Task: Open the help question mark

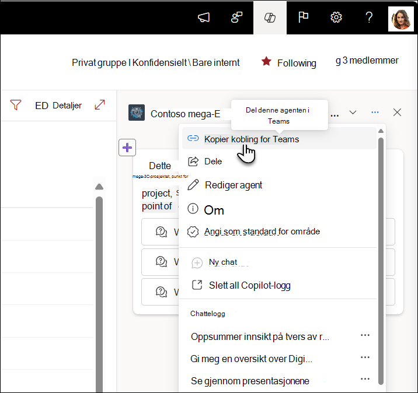Action: 369,17
